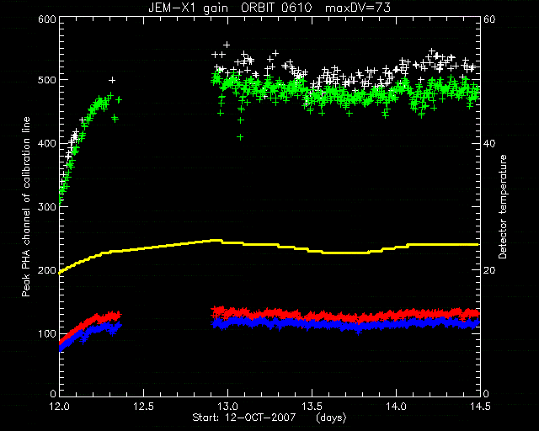Click the red data band after 13.0

point(344,315)
